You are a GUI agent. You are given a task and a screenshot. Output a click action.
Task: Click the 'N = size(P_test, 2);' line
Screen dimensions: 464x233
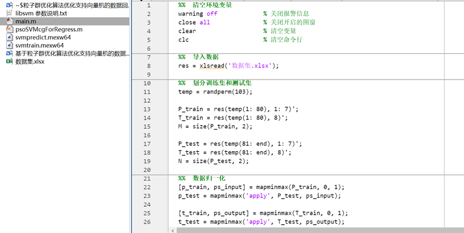click(x=213, y=161)
